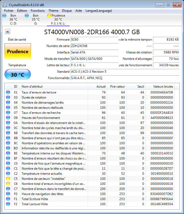Viewport: 184px width, 214px height.
Task: Select row Nombre de secteurs réalloués
Action: click(90, 108)
